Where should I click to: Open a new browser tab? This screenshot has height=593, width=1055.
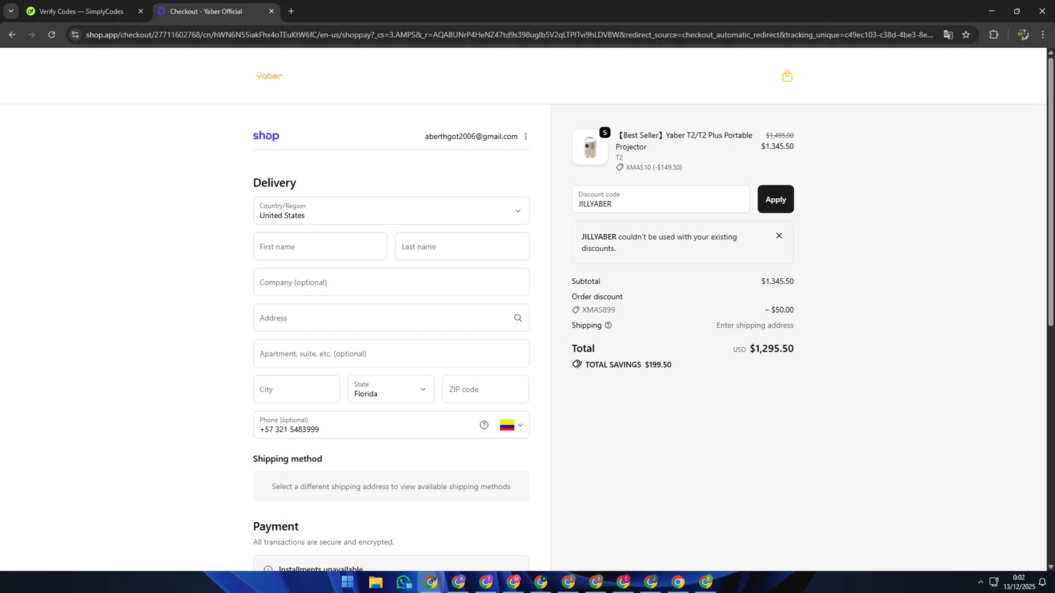pos(291,11)
